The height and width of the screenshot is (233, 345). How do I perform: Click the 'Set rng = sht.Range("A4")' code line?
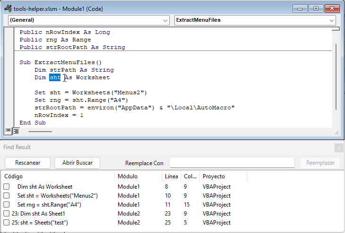[x=81, y=100]
